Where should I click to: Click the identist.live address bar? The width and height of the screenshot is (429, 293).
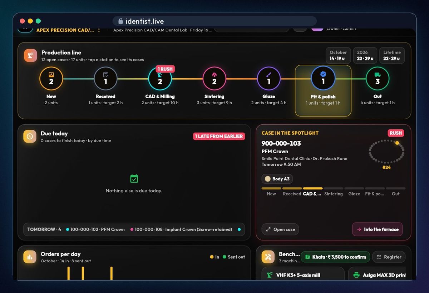(x=214, y=21)
